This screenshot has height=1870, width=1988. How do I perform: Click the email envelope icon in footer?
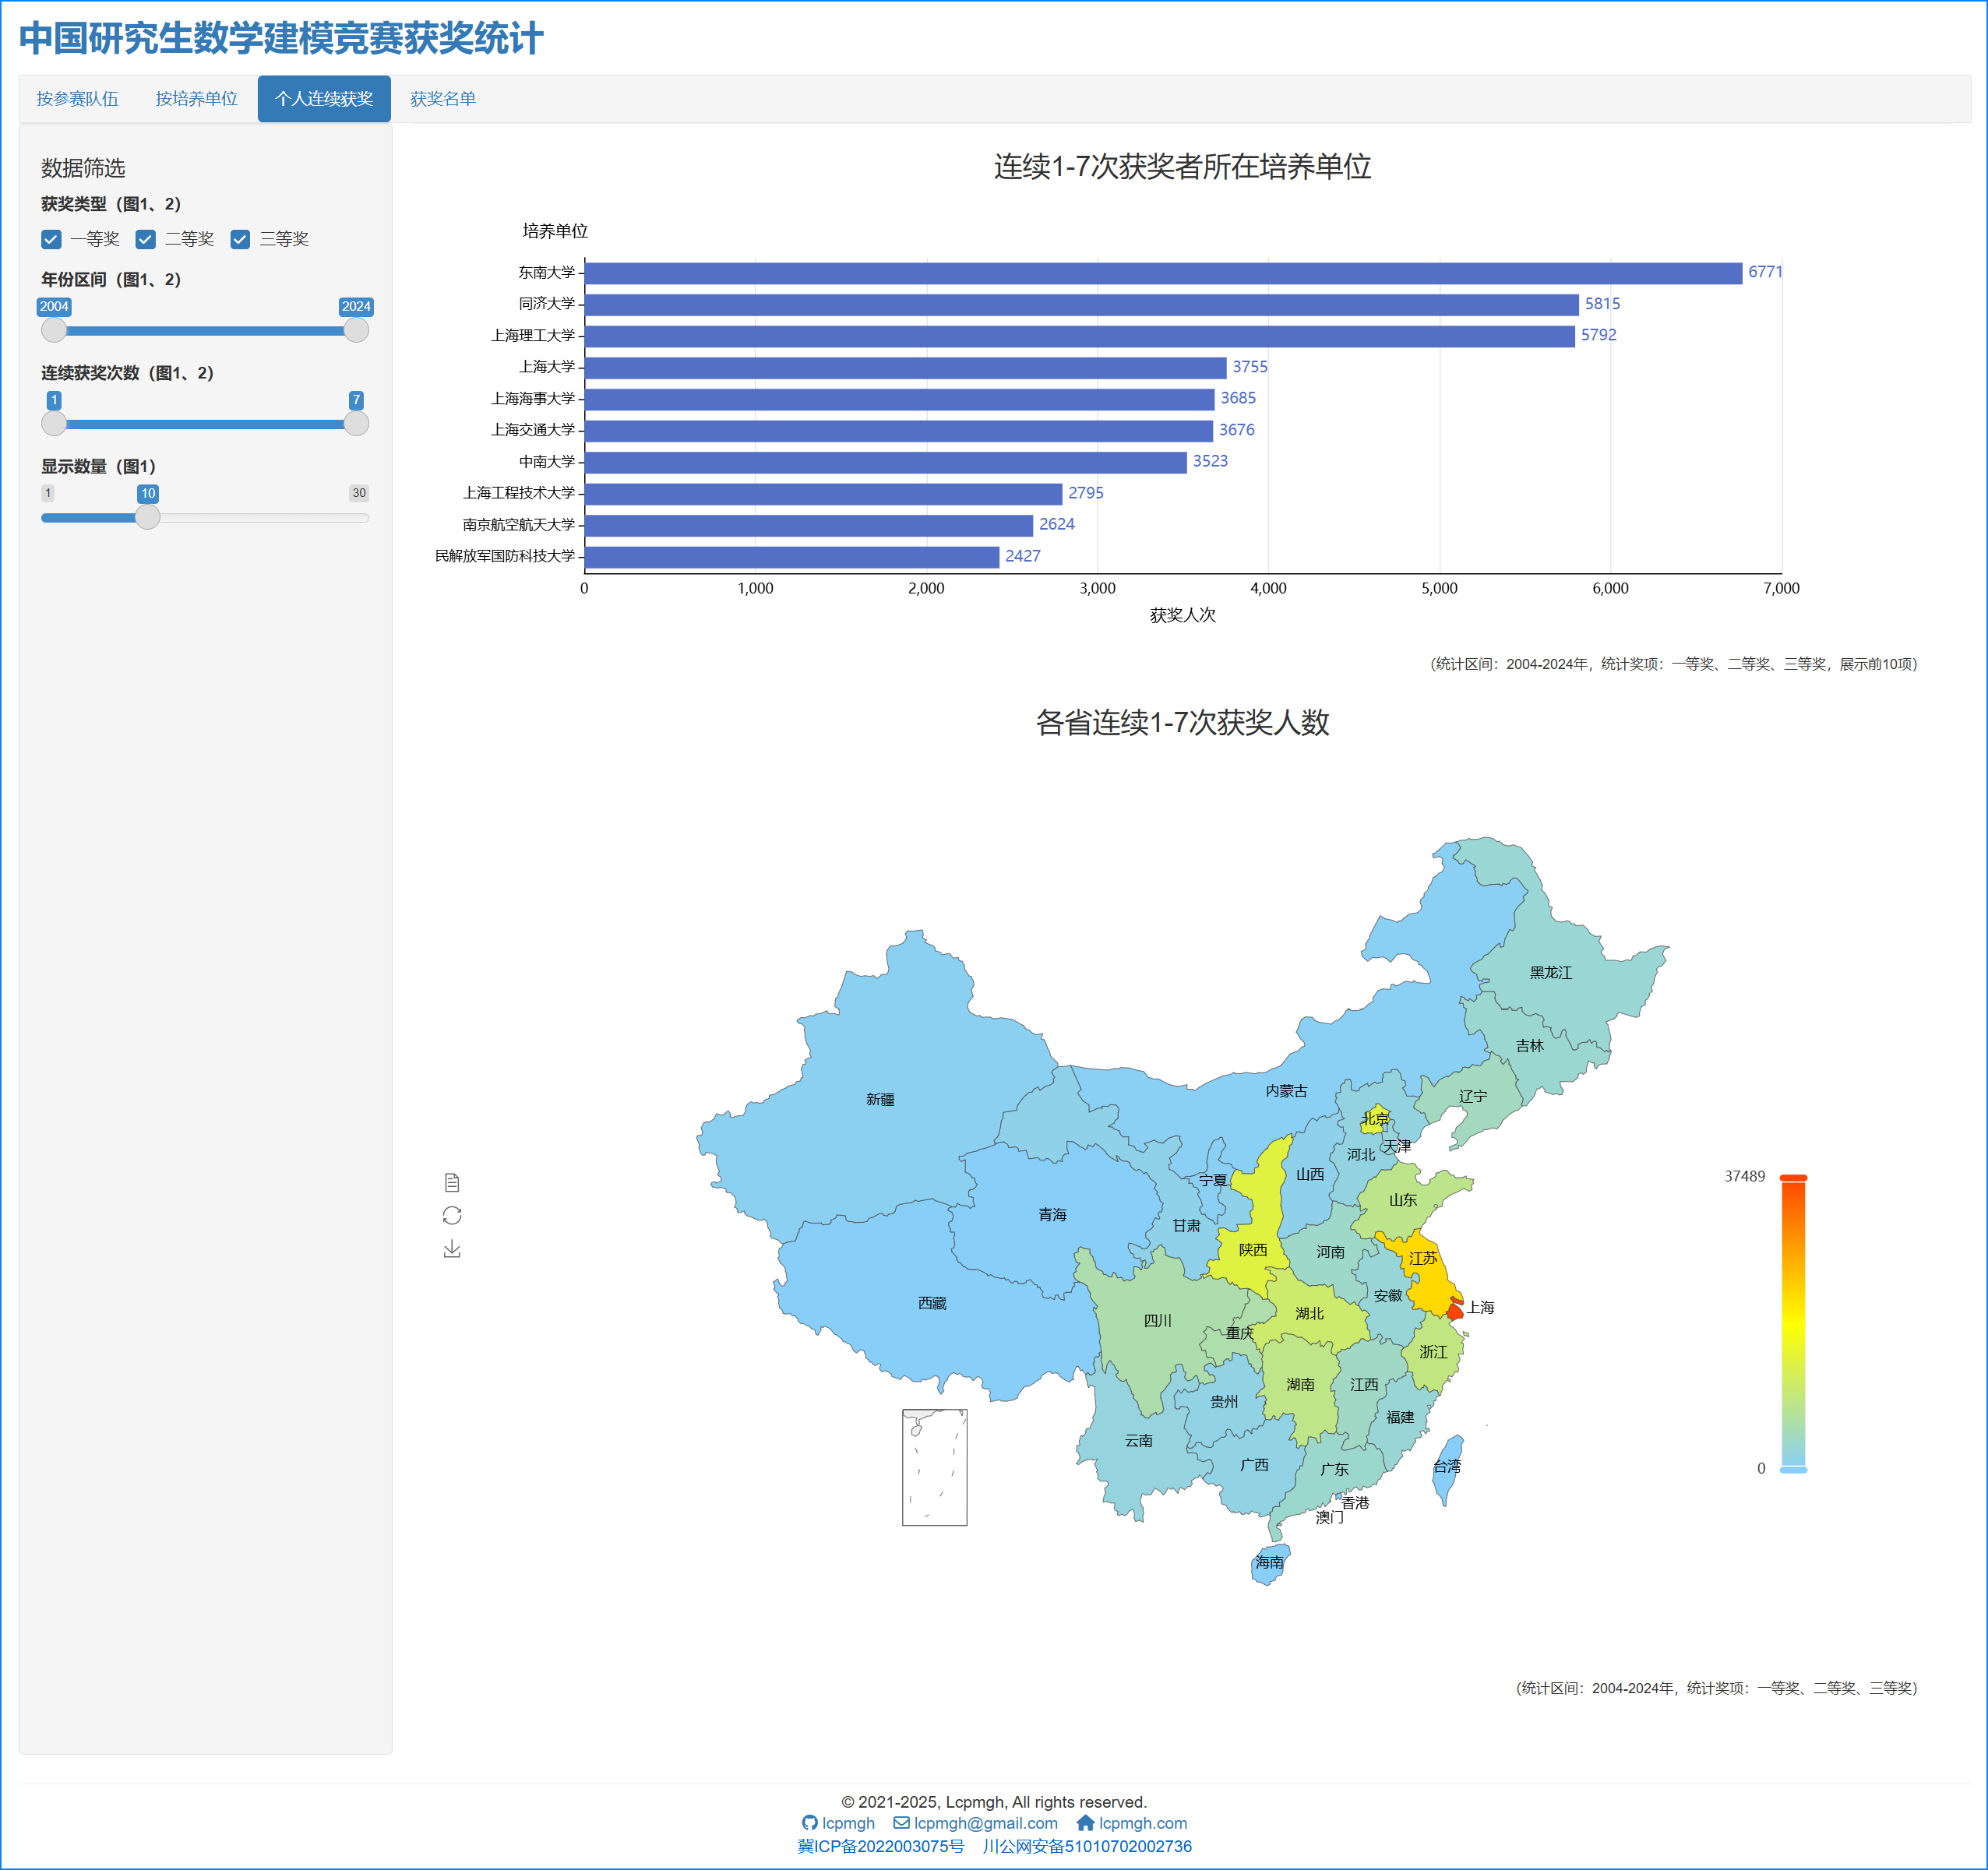[x=901, y=1823]
